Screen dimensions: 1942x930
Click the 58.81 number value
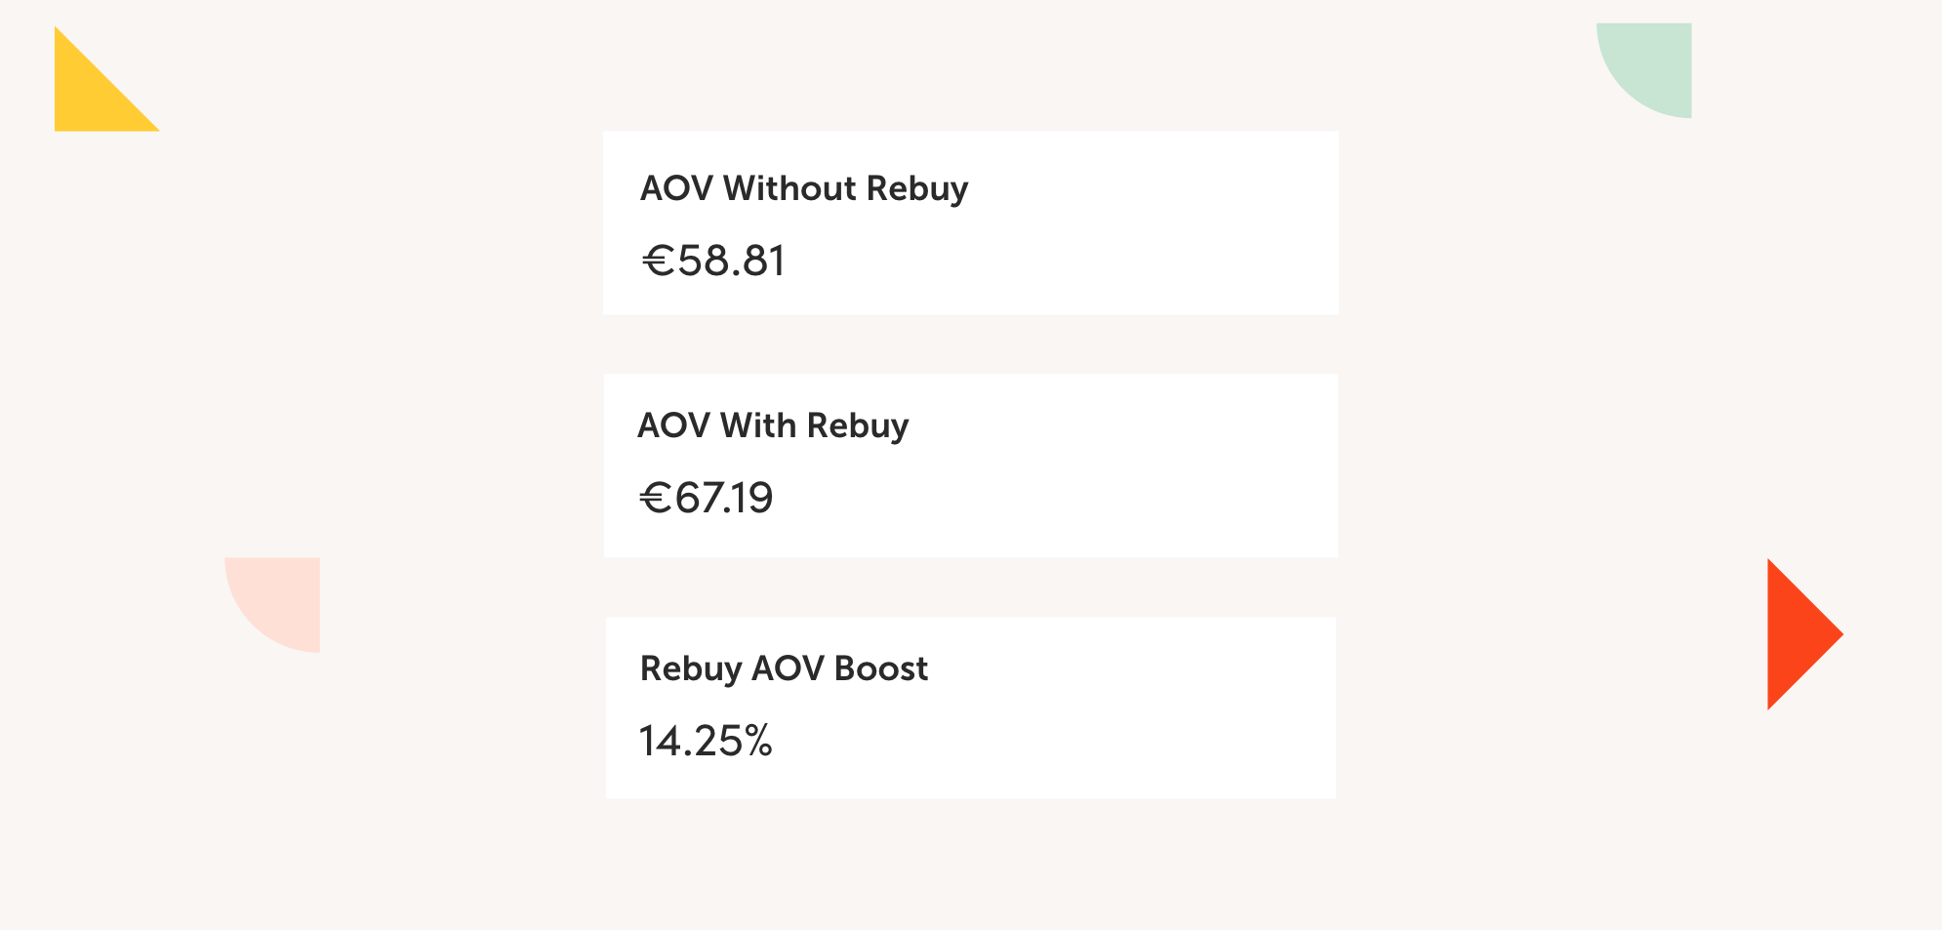(x=732, y=262)
